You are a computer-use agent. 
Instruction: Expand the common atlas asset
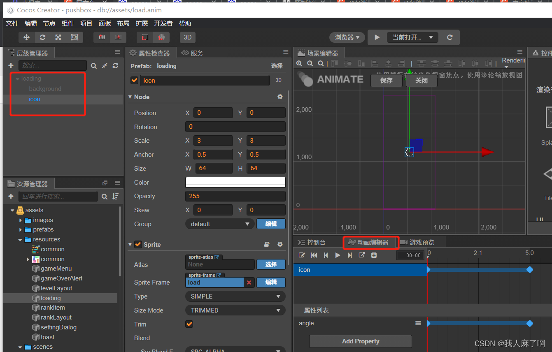[28, 259]
